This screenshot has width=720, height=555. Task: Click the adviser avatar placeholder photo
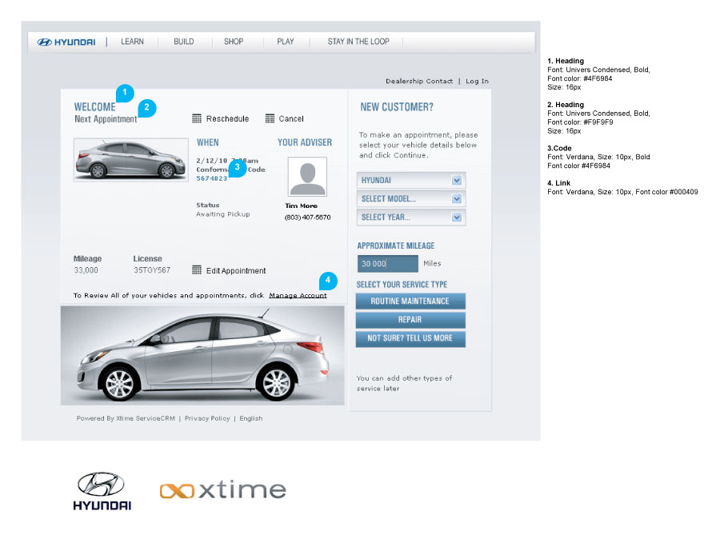307,178
